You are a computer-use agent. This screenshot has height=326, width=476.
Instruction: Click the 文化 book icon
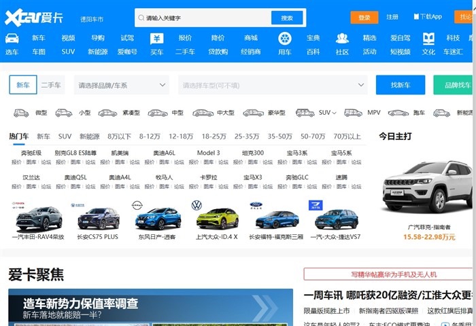coord(428,39)
